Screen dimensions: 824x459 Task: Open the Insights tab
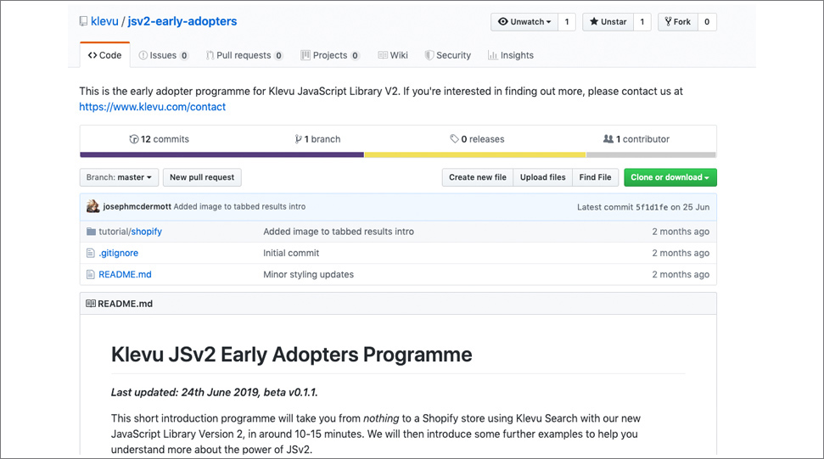[x=511, y=55]
